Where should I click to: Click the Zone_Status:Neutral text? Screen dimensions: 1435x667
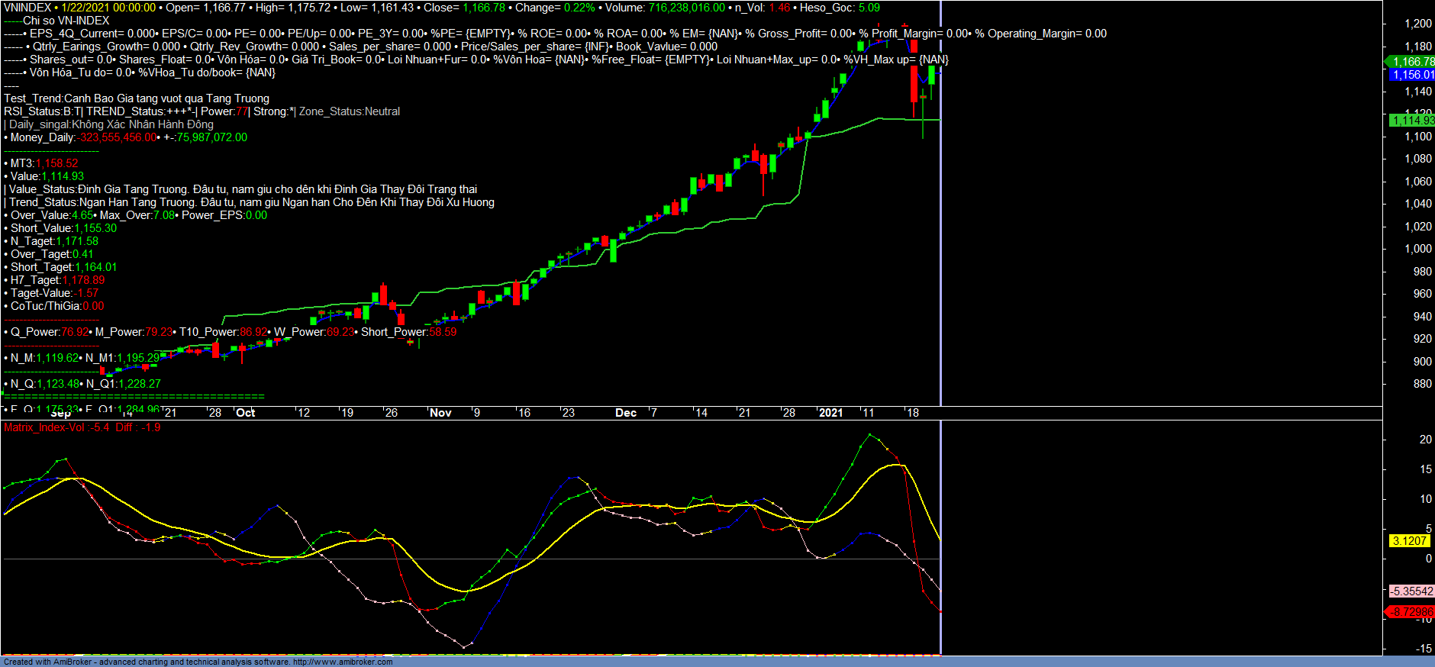(x=350, y=111)
